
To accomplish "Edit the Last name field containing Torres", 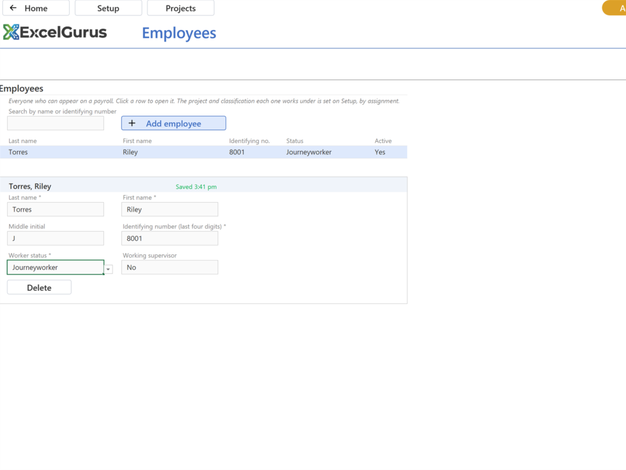I will pyautogui.click(x=56, y=210).
